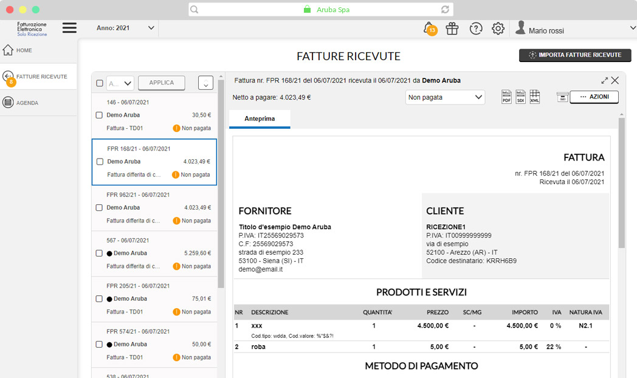
Task: Click 'Netto a pagare: 4.023,49 €' text
Action: point(271,97)
